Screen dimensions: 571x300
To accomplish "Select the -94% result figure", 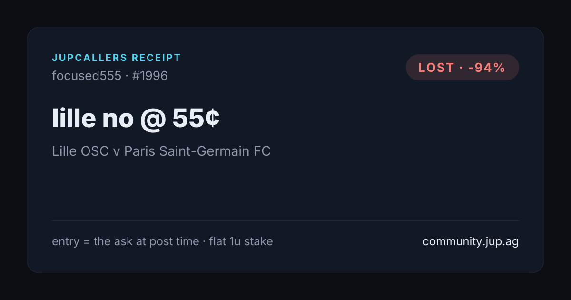I will point(486,68).
